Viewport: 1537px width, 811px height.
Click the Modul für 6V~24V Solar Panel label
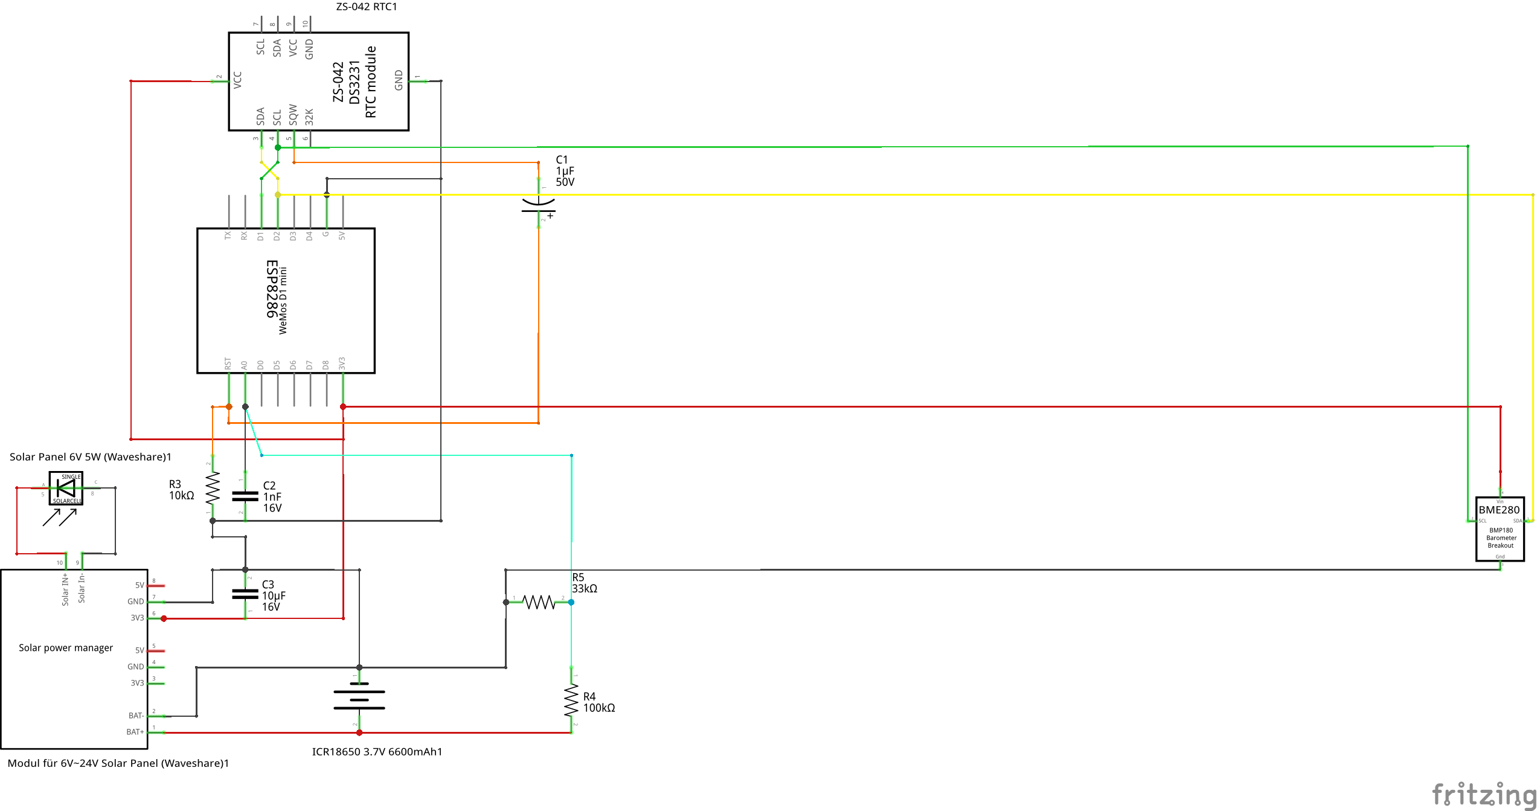click(x=118, y=763)
